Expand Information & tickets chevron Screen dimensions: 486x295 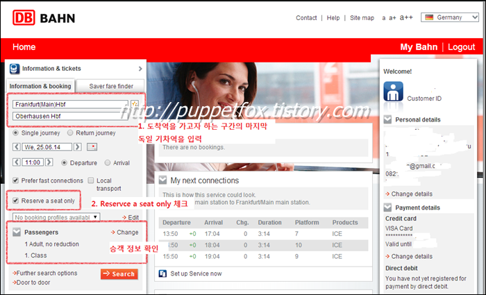tap(140, 69)
